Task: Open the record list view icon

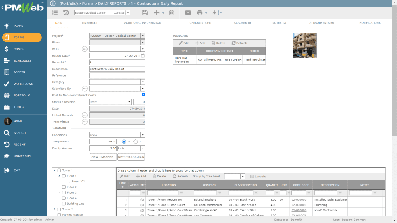Action: (x=55, y=13)
